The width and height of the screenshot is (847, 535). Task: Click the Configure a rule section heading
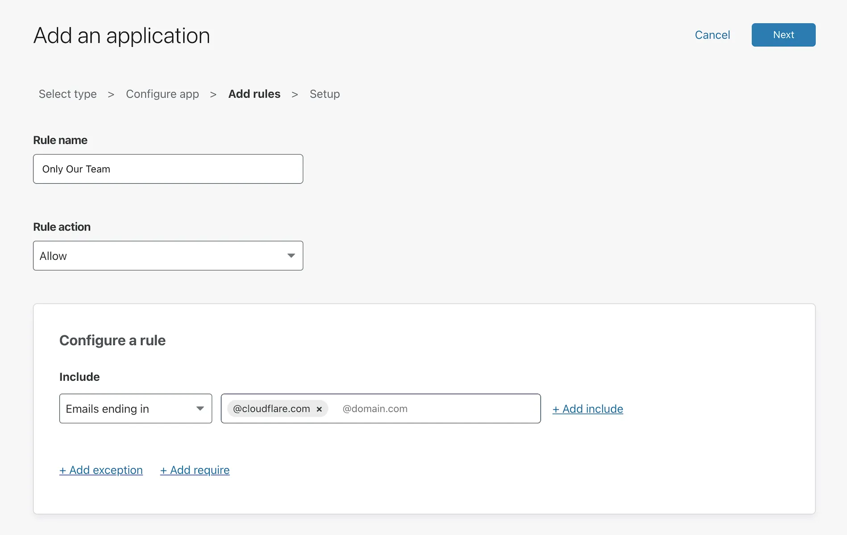tap(112, 340)
